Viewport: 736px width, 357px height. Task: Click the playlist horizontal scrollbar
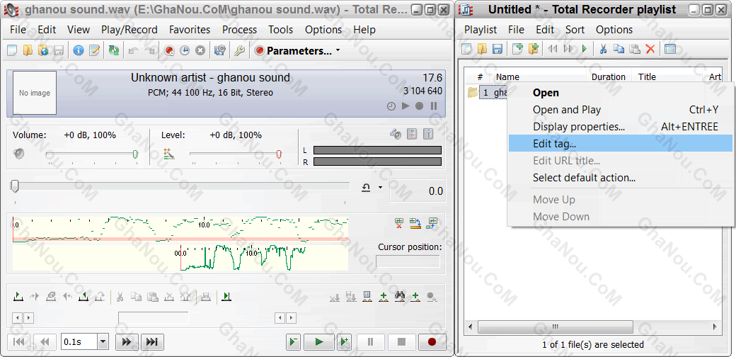[593, 327]
